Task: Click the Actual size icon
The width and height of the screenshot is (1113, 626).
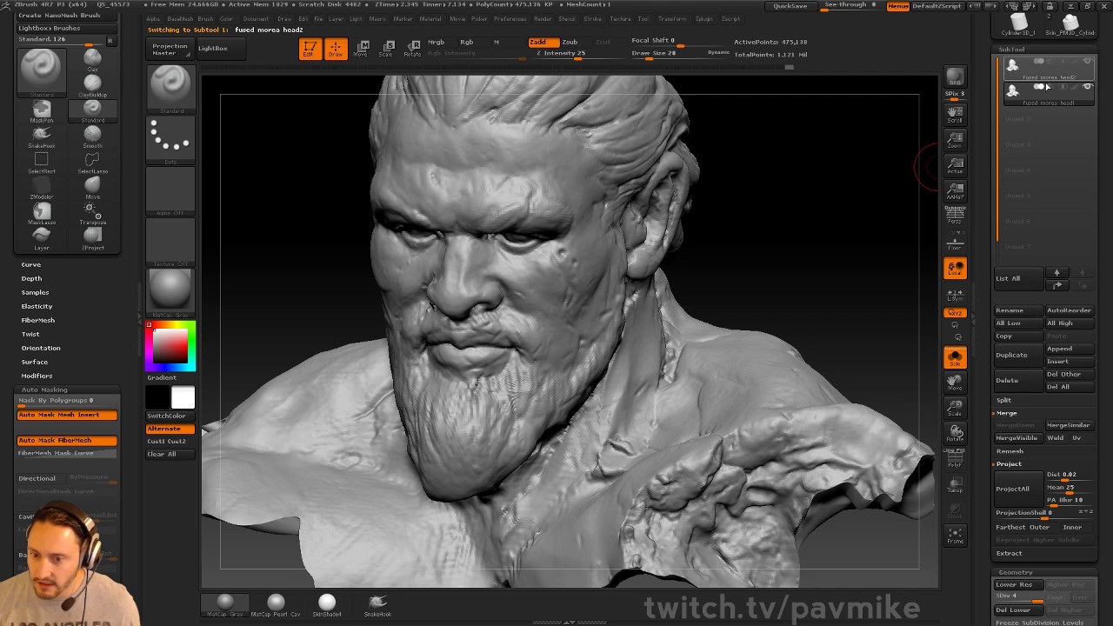Action: click(x=955, y=165)
